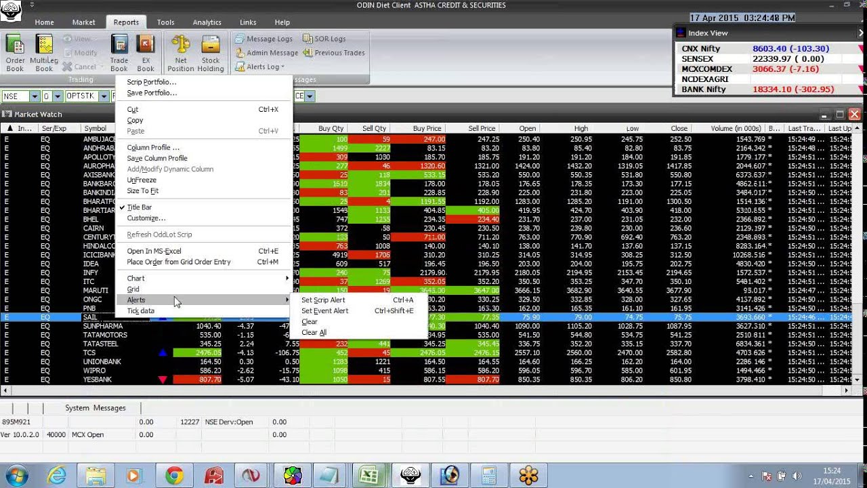Open the MultiLeg Book

pyautogui.click(x=44, y=54)
